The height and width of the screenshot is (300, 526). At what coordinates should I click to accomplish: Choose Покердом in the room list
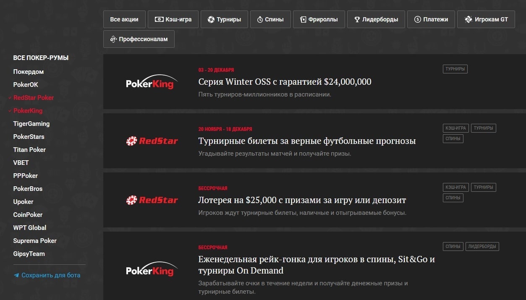29,72
